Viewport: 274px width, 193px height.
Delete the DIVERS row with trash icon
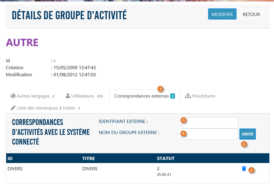244,169
